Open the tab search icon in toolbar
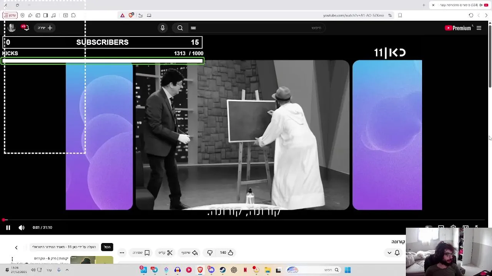492x276 pixels. tap(65, 15)
